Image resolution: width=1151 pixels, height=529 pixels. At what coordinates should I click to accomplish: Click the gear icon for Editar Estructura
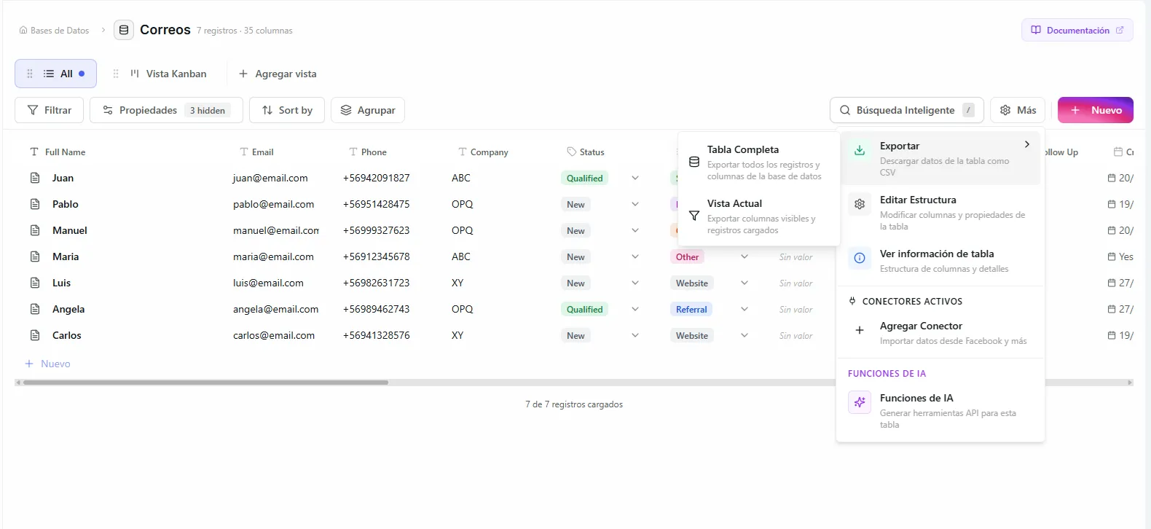click(x=860, y=204)
